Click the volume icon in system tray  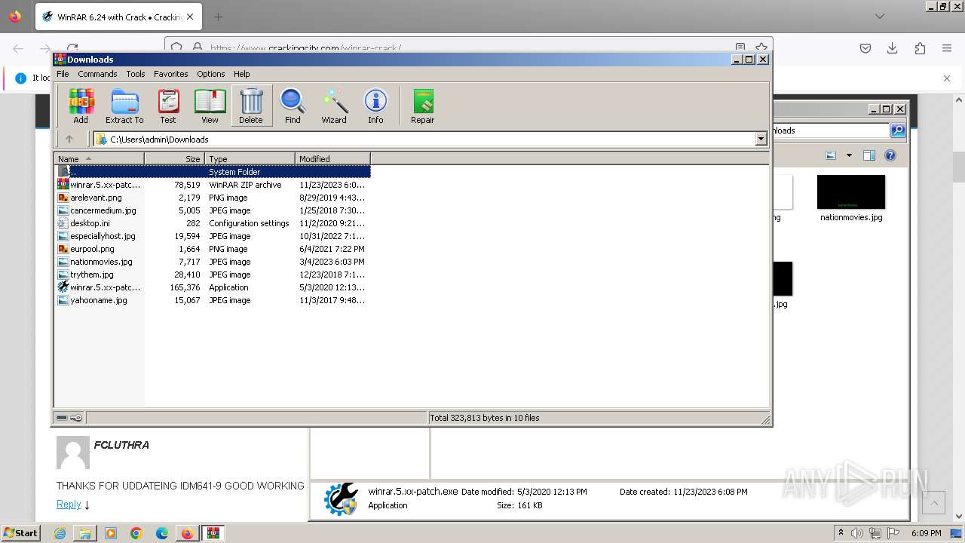coord(857,533)
